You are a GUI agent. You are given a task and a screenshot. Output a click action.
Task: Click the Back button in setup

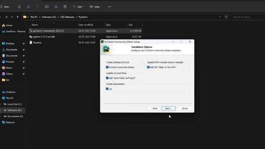[x=154, y=108]
